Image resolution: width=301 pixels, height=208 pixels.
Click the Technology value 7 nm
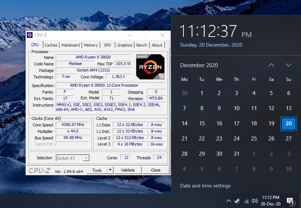click(x=66, y=77)
